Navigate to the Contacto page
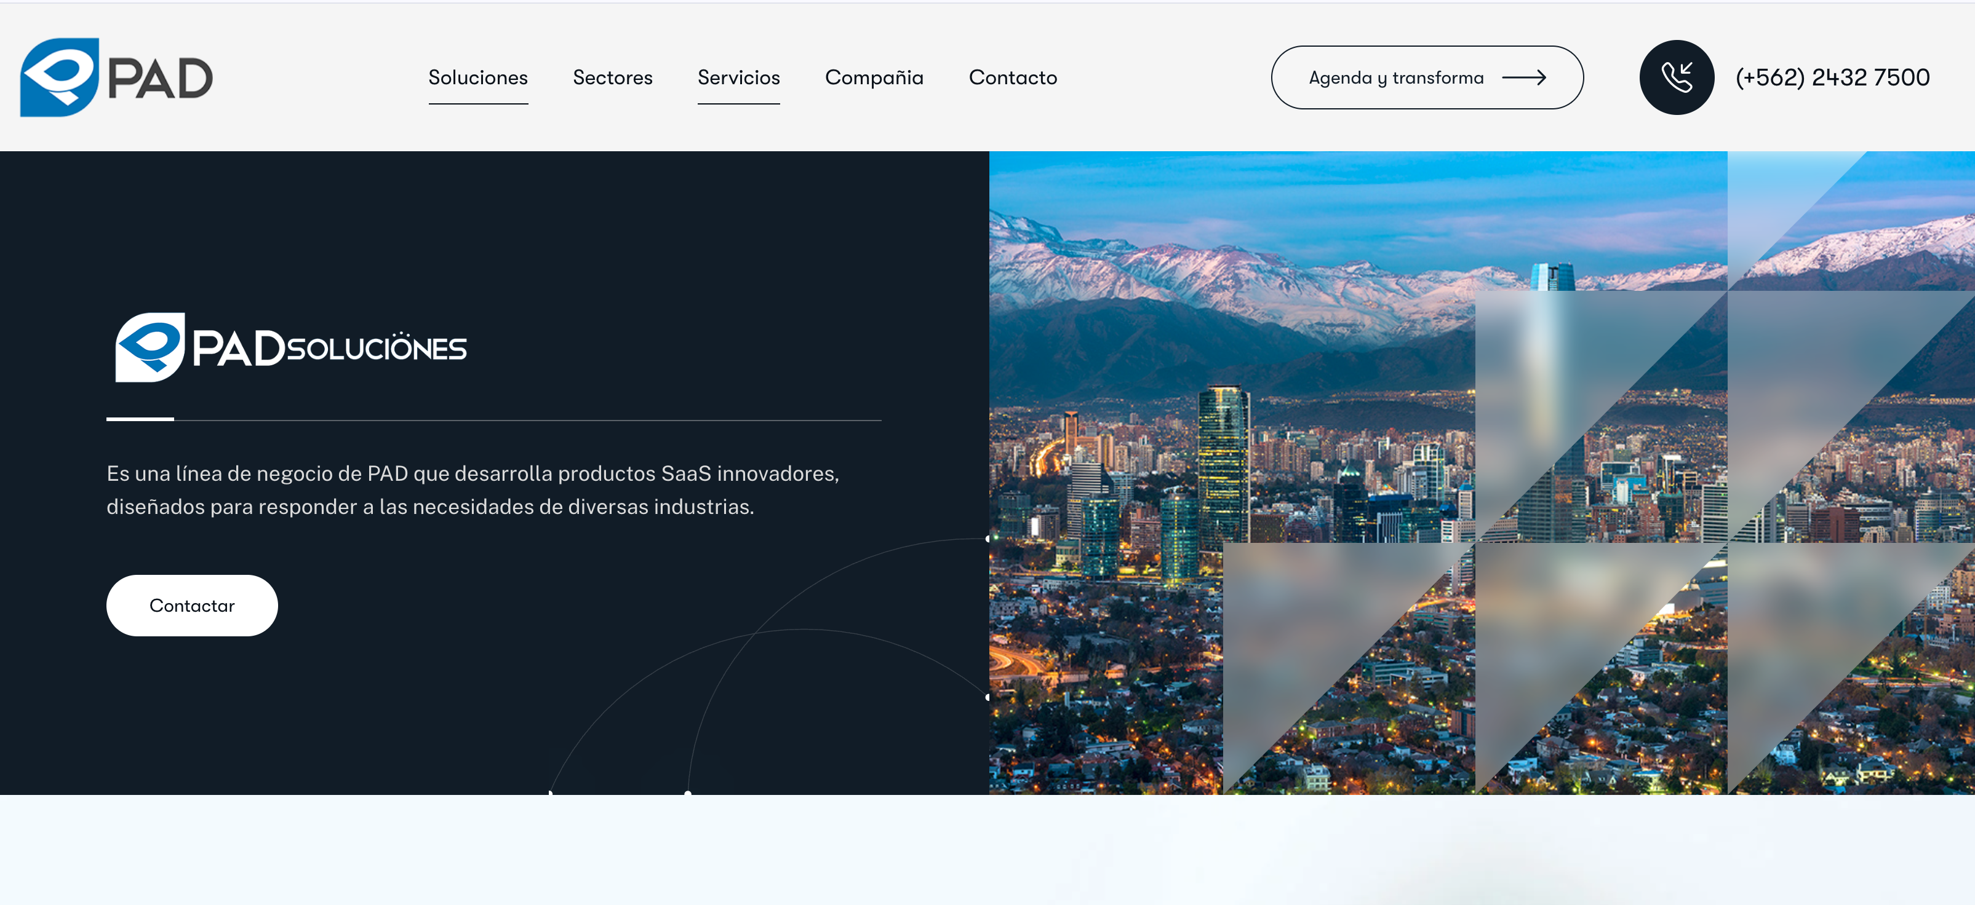This screenshot has height=905, width=1975. coord(1012,77)
